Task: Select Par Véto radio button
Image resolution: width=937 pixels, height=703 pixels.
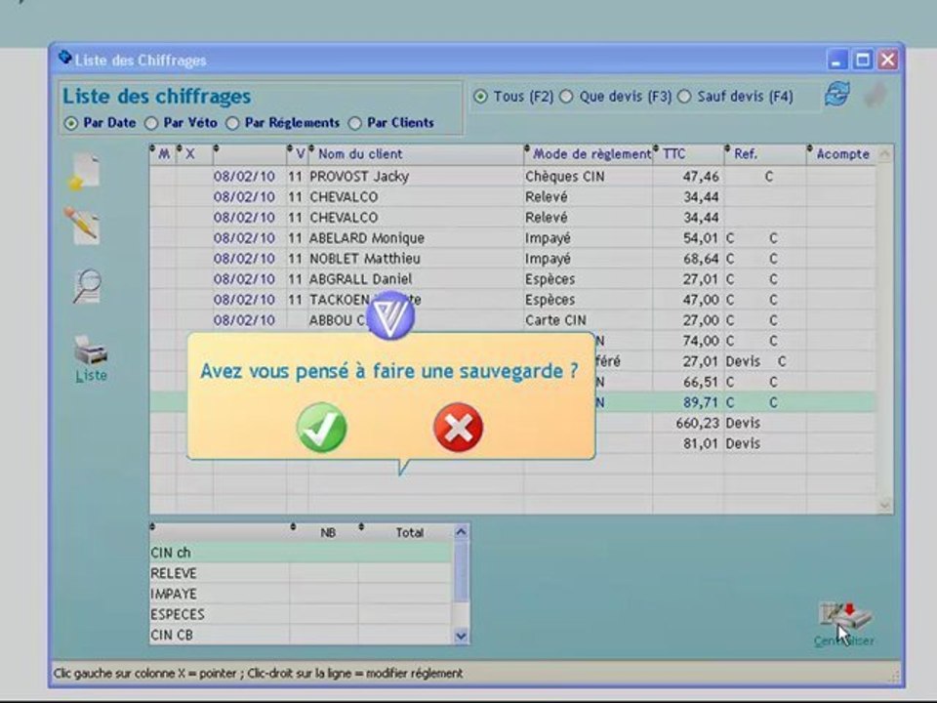Action: coord(151,123)
